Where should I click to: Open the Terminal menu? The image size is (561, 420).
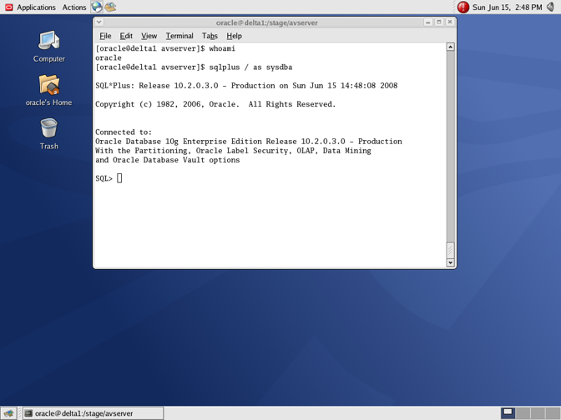tap(179, 36)
